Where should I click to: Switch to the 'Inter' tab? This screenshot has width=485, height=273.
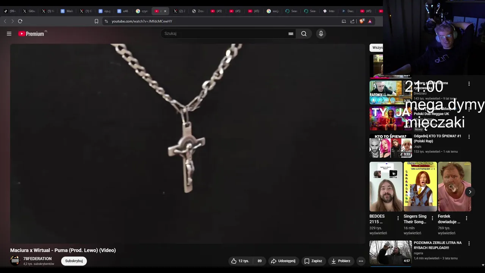click(x=329, y=11)
